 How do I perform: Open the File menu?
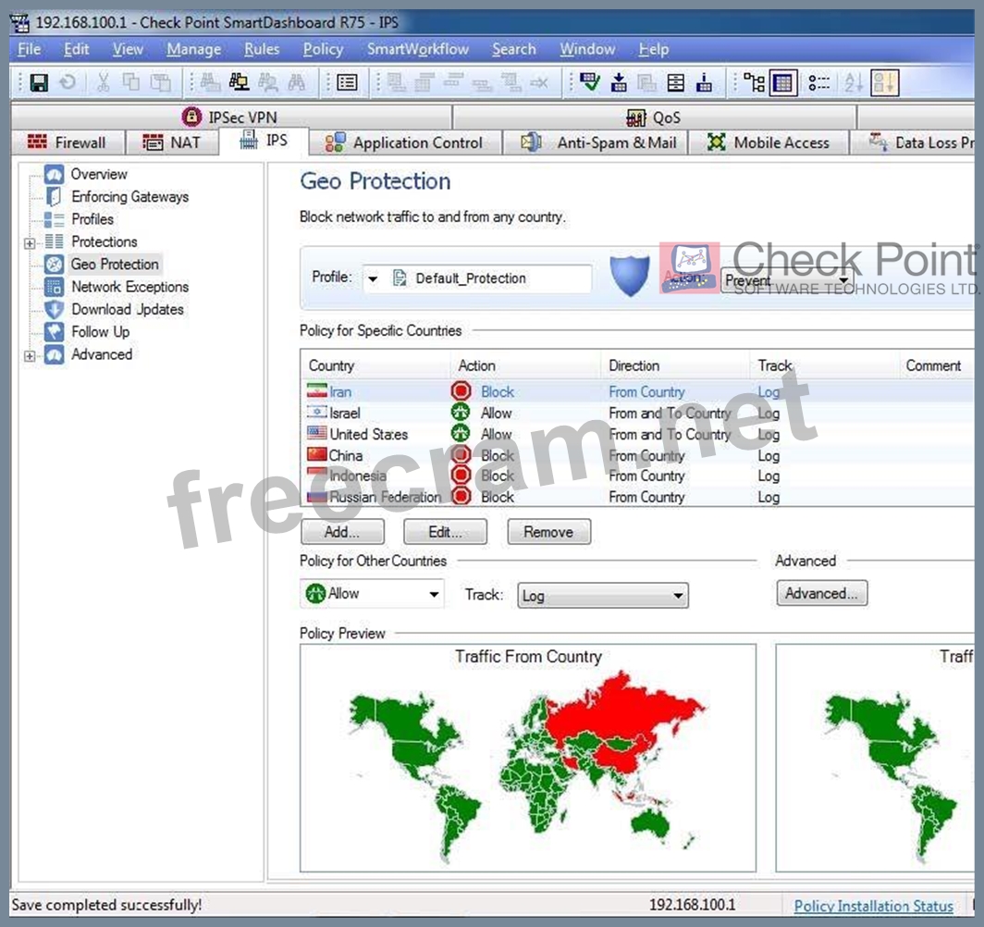[x=29, y=49]
